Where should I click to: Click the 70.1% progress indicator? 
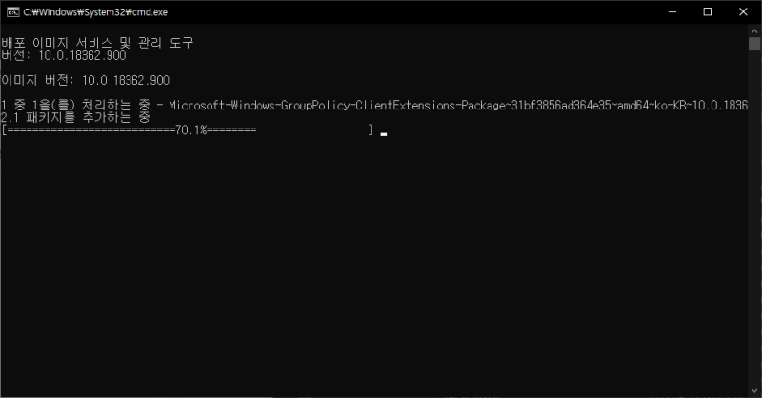coord(191,129)
